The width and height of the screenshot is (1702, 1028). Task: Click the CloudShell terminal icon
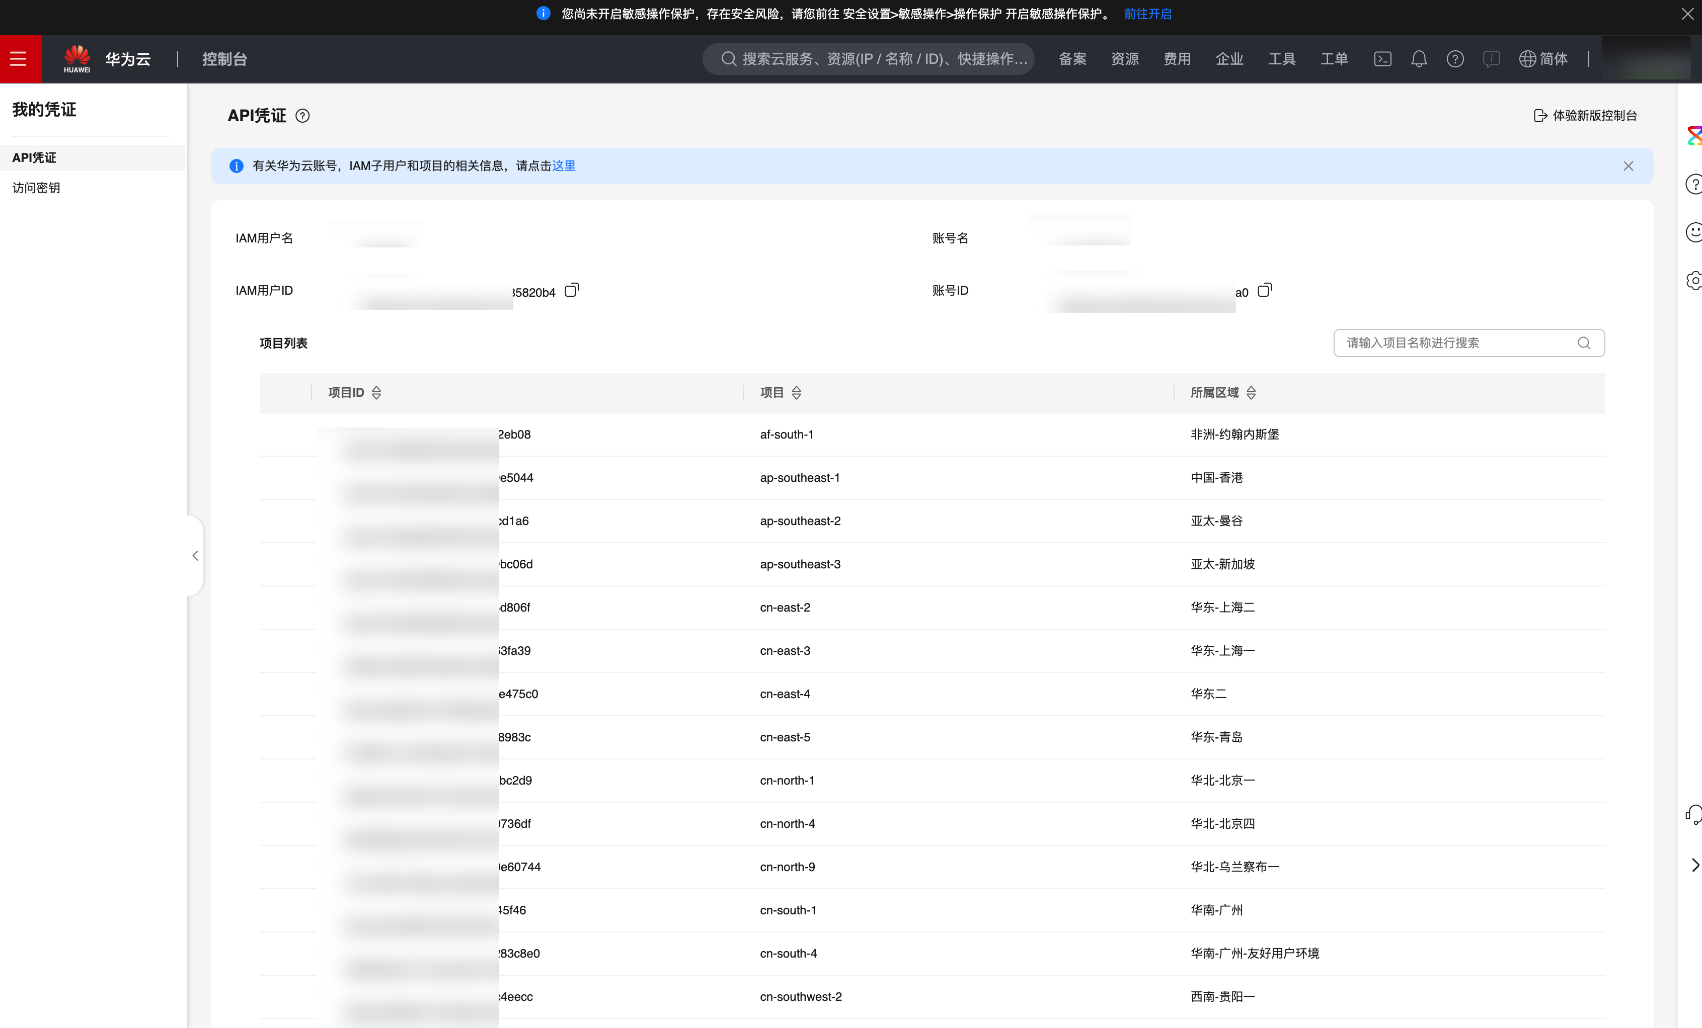point(1382,59)
